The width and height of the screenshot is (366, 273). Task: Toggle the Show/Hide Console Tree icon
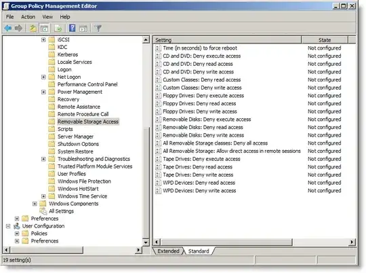click(44, 29)
